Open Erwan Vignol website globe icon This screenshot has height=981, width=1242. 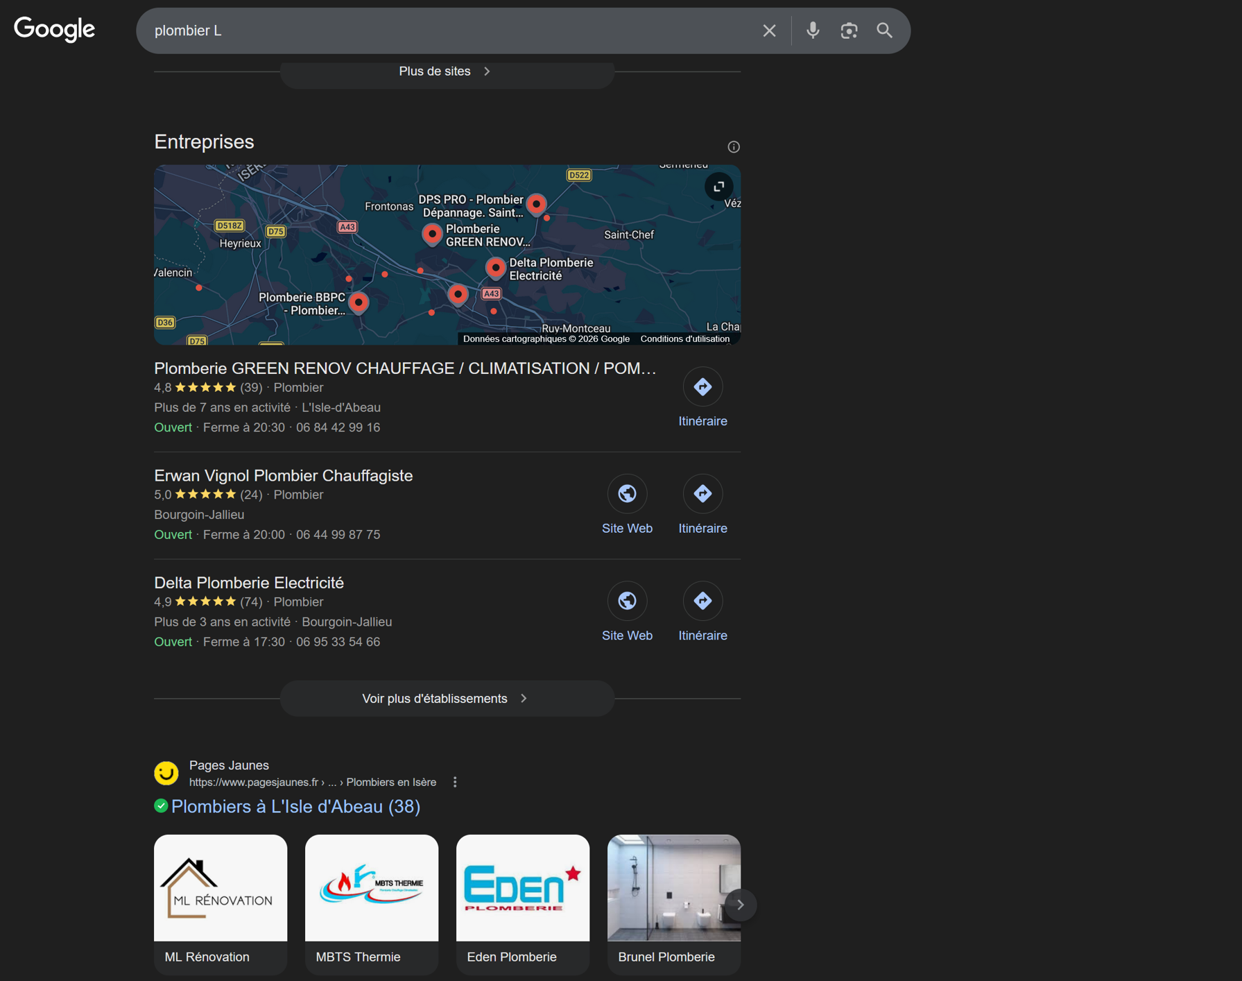[627, 494]
